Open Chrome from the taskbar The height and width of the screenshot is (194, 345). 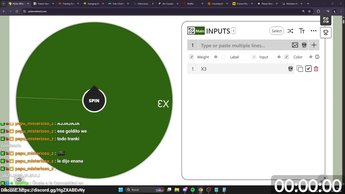(201, 190)
